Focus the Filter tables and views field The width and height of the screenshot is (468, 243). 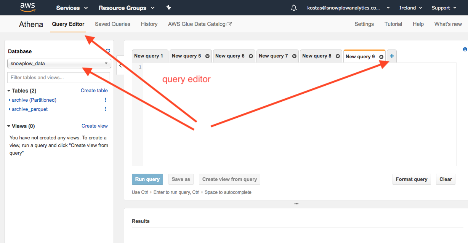(x=59, y=77)
